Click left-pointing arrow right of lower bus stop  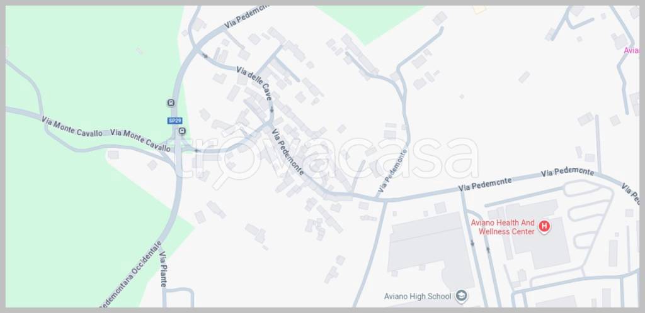197,151
